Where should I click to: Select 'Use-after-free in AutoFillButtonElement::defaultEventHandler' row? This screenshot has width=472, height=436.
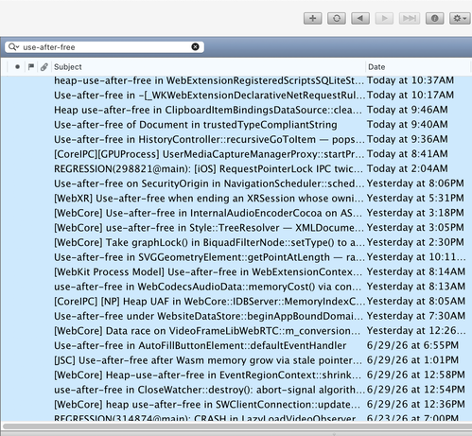tap(236, 345)
